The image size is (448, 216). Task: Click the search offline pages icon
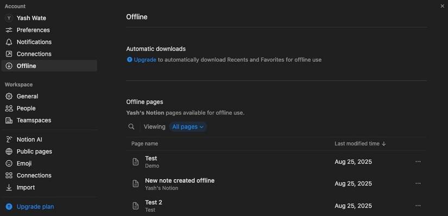(x=131, y=126)
